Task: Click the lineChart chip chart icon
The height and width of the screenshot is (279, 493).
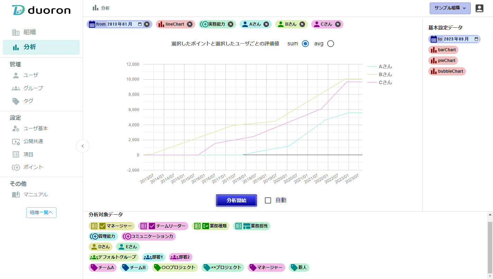Action: pos(161,24)
